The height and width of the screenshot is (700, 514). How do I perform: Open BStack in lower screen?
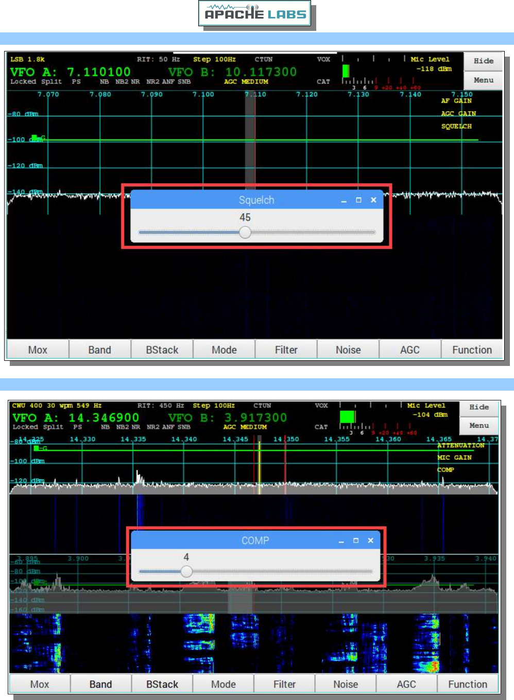[162, 684]
